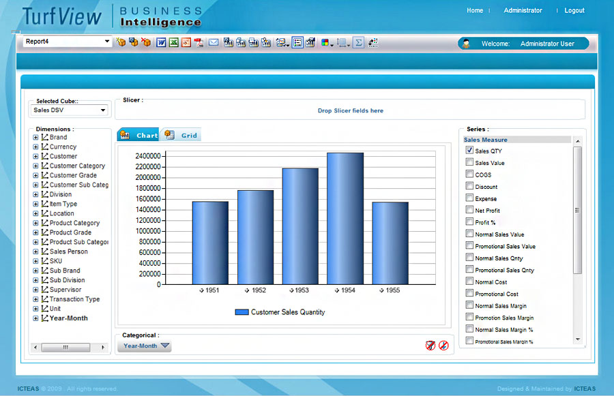
Task: Select the Sales Person dimension
Action: click(68, 252)
